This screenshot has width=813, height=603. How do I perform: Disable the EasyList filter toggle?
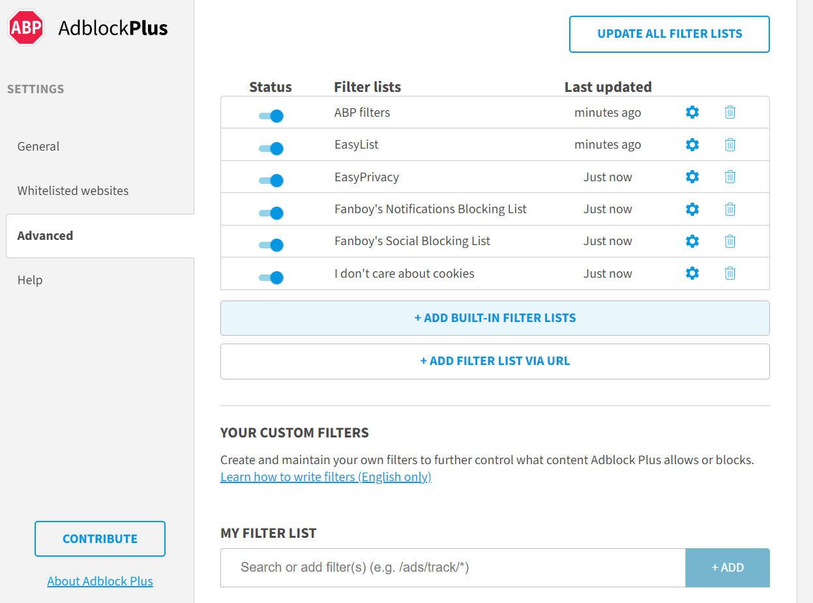tap(270, 148)
